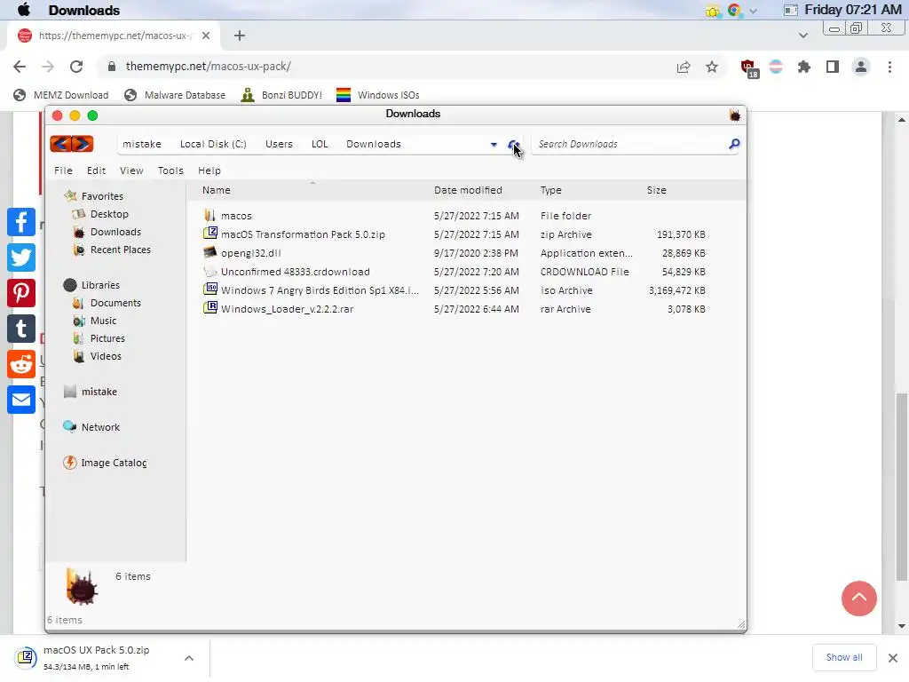The height and width of the screenshot is (682, 909).
Task: Share page on Tumblr
Action: (x=21, y=329)
